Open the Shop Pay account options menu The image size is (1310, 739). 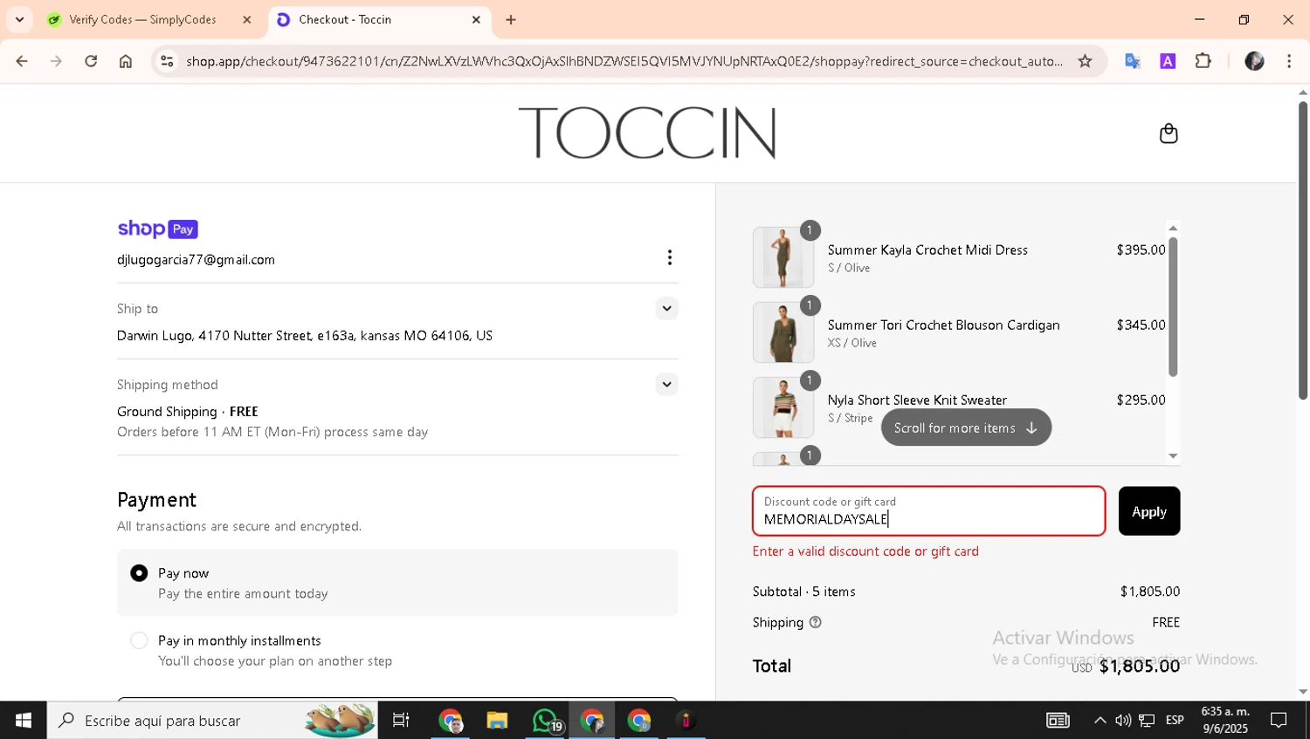coord(670,257)
